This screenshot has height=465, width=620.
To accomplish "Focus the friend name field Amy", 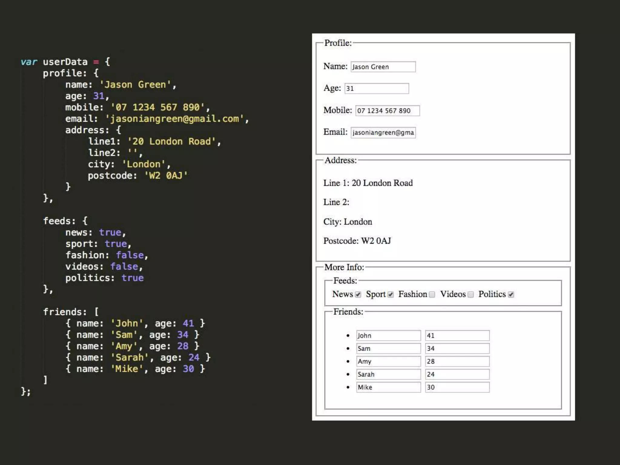I will [x=388, y=361].
